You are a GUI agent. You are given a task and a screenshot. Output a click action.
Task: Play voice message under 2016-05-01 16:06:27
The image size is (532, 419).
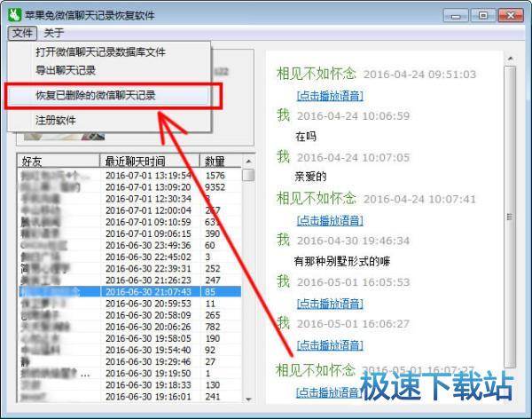pos(330,345)
